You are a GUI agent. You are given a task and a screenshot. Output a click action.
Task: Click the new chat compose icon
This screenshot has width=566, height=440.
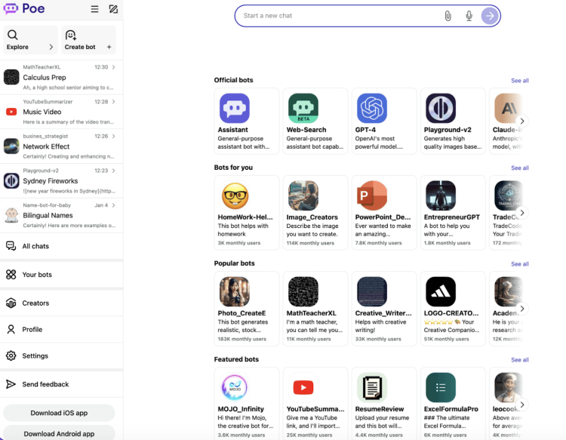[x=113, y=10]
